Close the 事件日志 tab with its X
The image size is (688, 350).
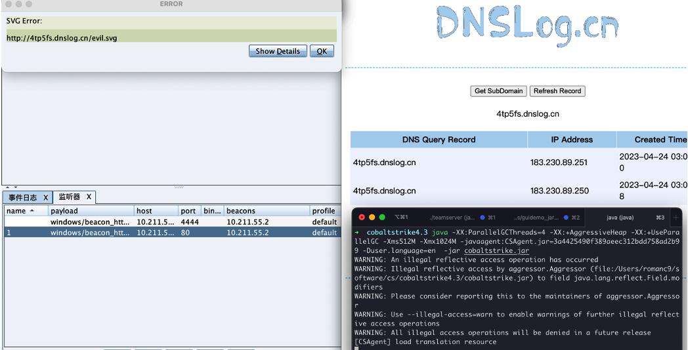click(x=46, y=197)
